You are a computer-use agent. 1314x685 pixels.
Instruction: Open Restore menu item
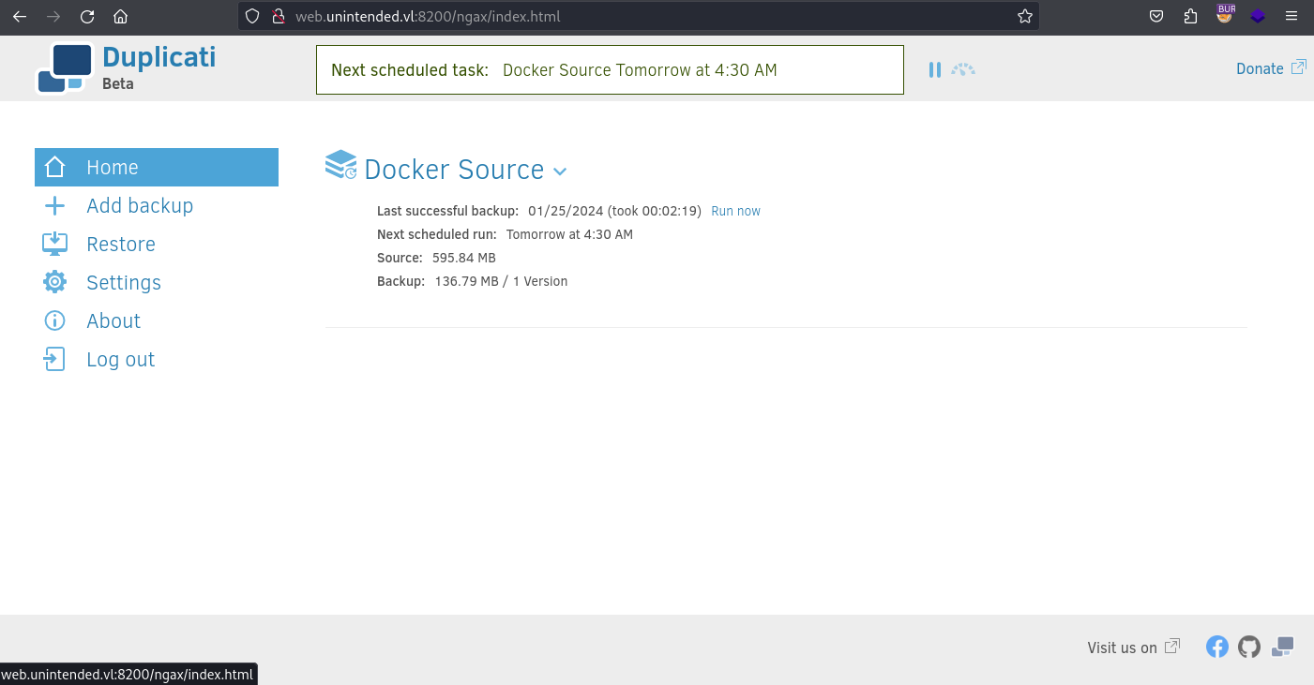click(157, 244)
